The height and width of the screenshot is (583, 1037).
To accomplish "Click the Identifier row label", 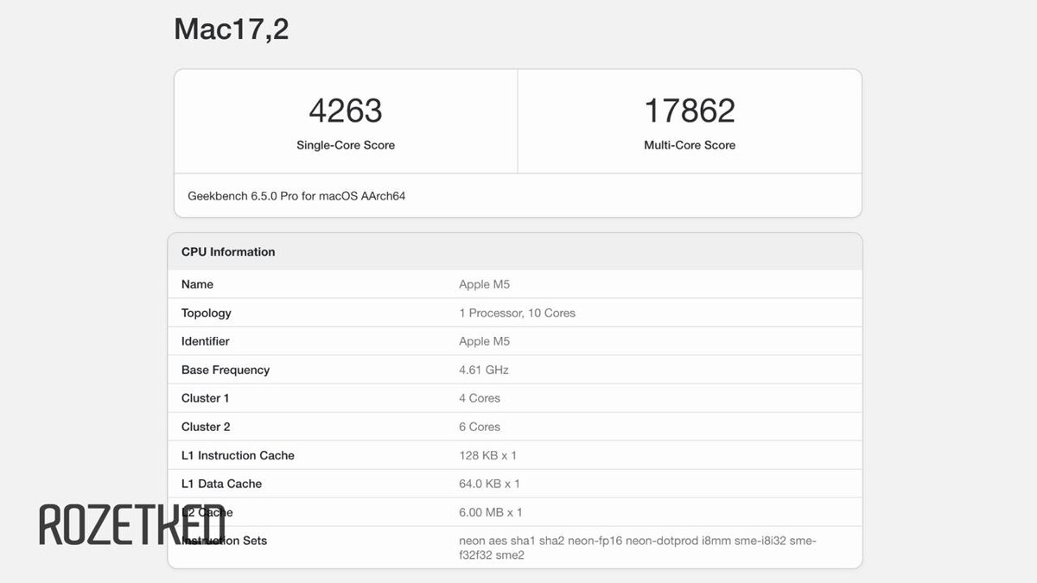I will (206, 341).
